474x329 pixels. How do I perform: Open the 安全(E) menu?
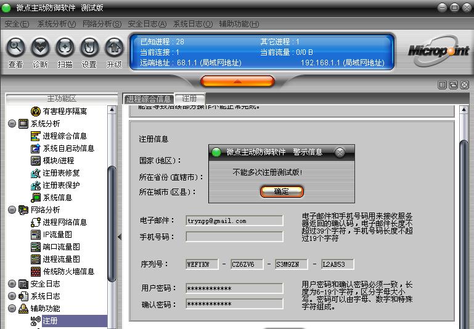[x=17, y=24]
